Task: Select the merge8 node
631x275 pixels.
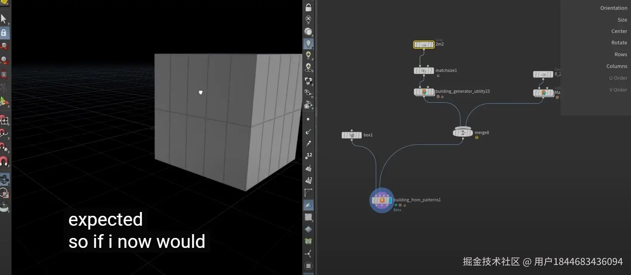Action: coord(463,133)
